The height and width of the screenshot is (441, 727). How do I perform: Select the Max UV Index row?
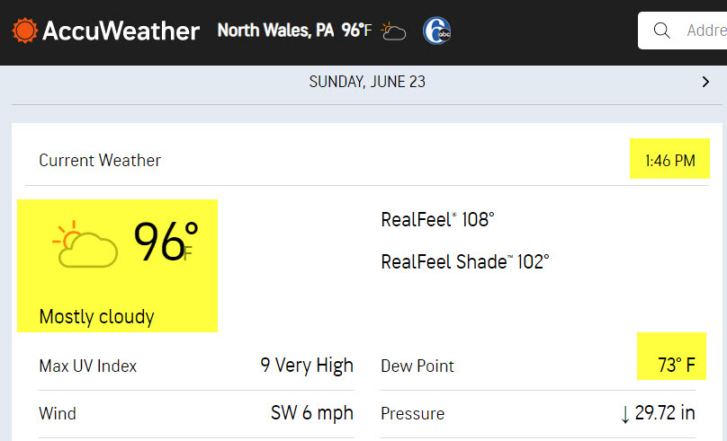[x=196, y=366]
